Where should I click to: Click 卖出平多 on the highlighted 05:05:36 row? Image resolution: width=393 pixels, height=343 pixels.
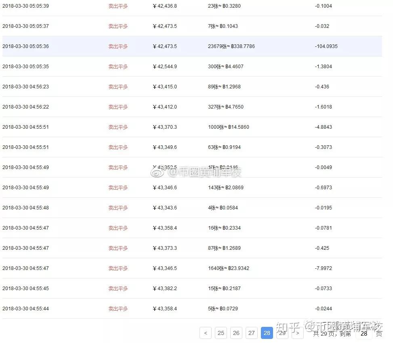[118, 46]
